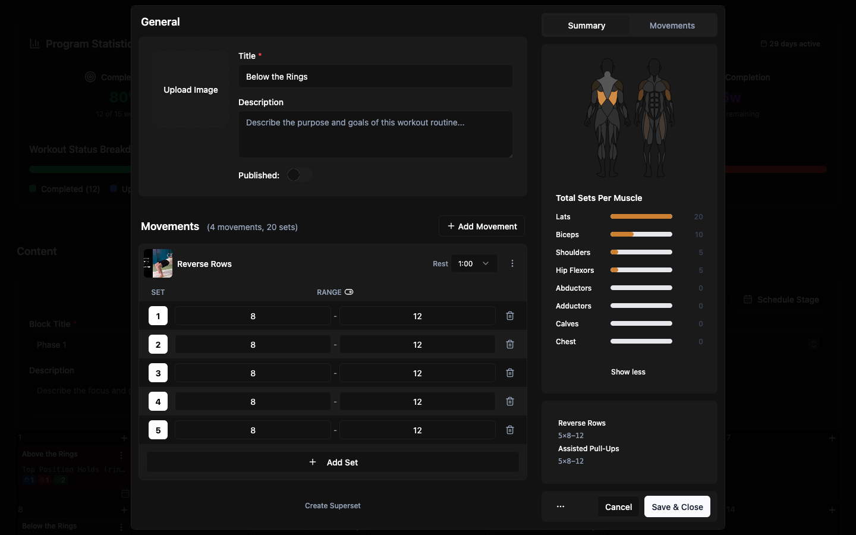
Task: Select the Summary tab
Action: pyautogui.click(x=586, y=26)
